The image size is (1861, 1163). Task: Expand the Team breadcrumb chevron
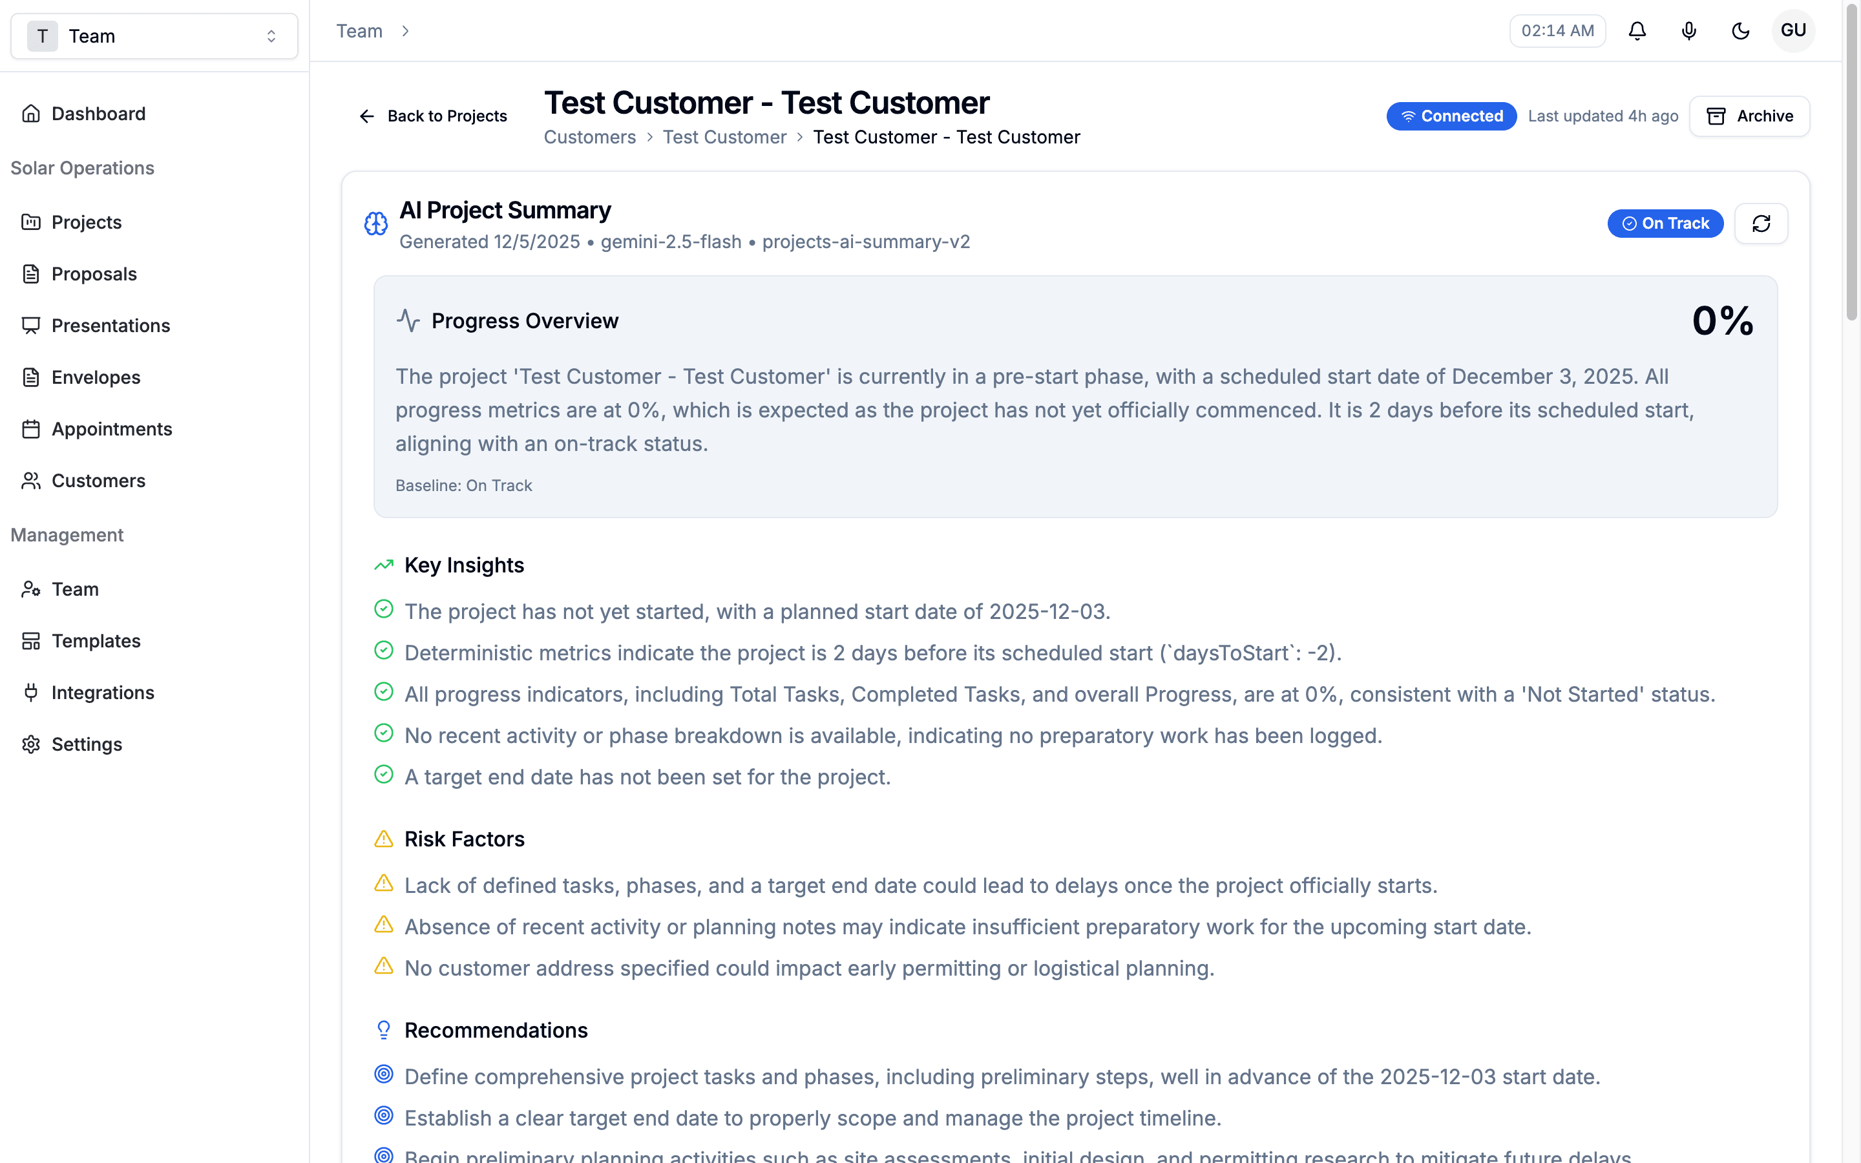405,31
